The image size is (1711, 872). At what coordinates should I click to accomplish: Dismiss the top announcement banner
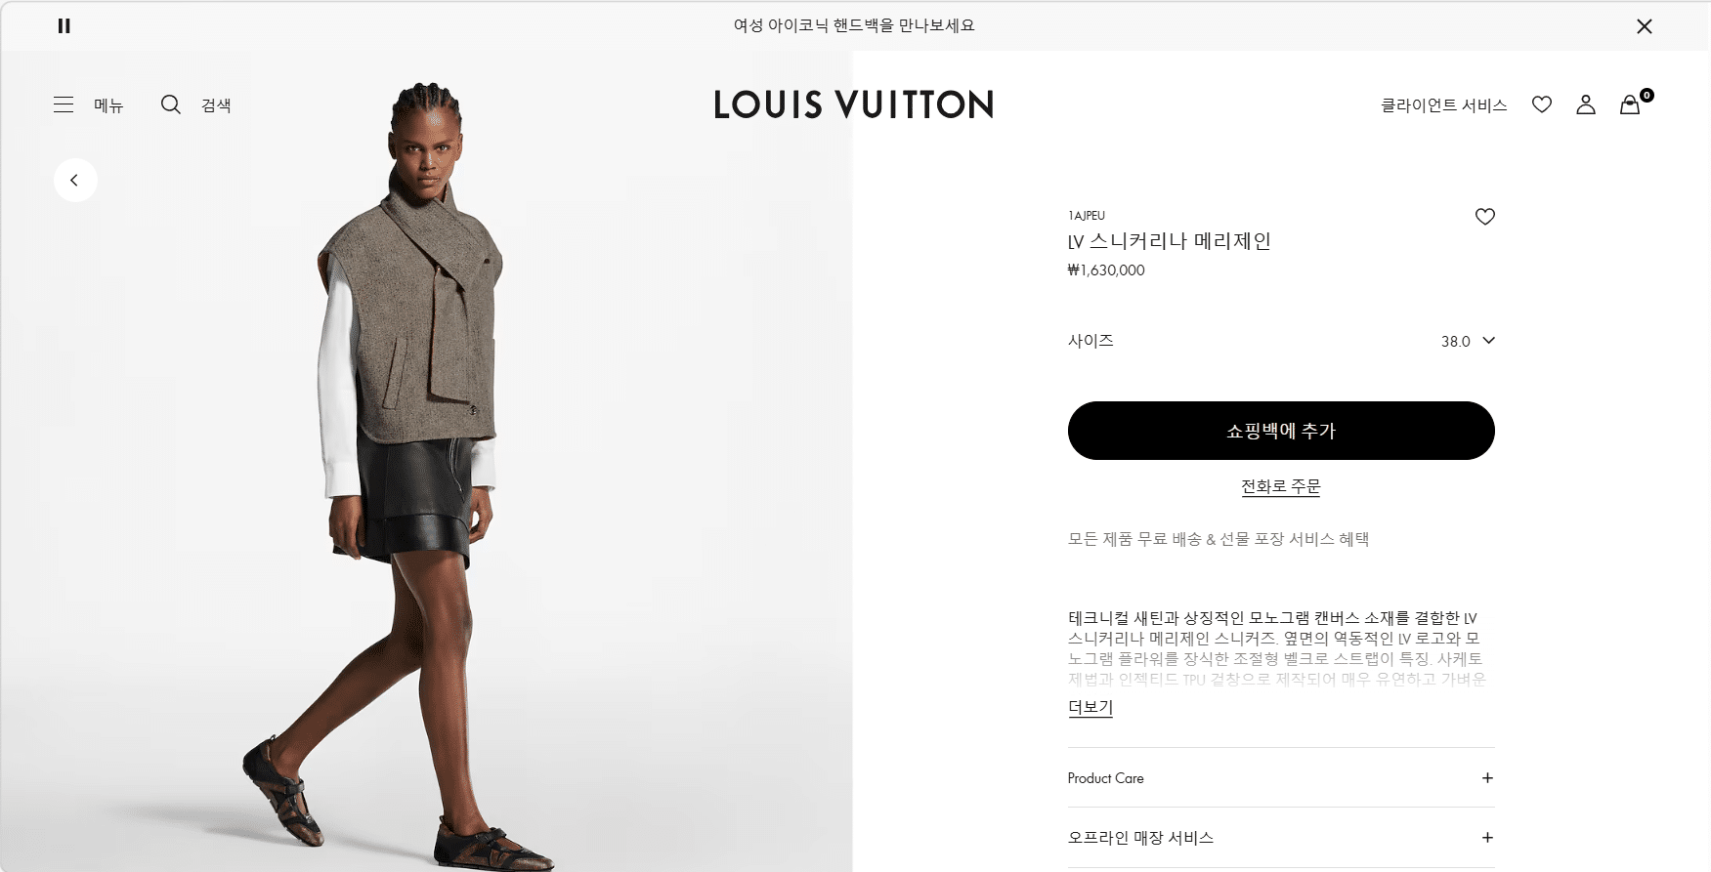(1645, 26)
